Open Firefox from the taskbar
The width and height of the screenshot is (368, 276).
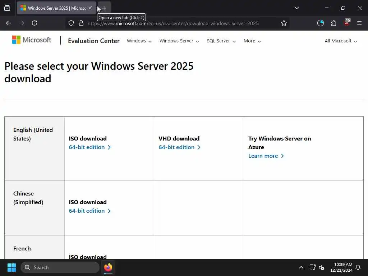108,267
